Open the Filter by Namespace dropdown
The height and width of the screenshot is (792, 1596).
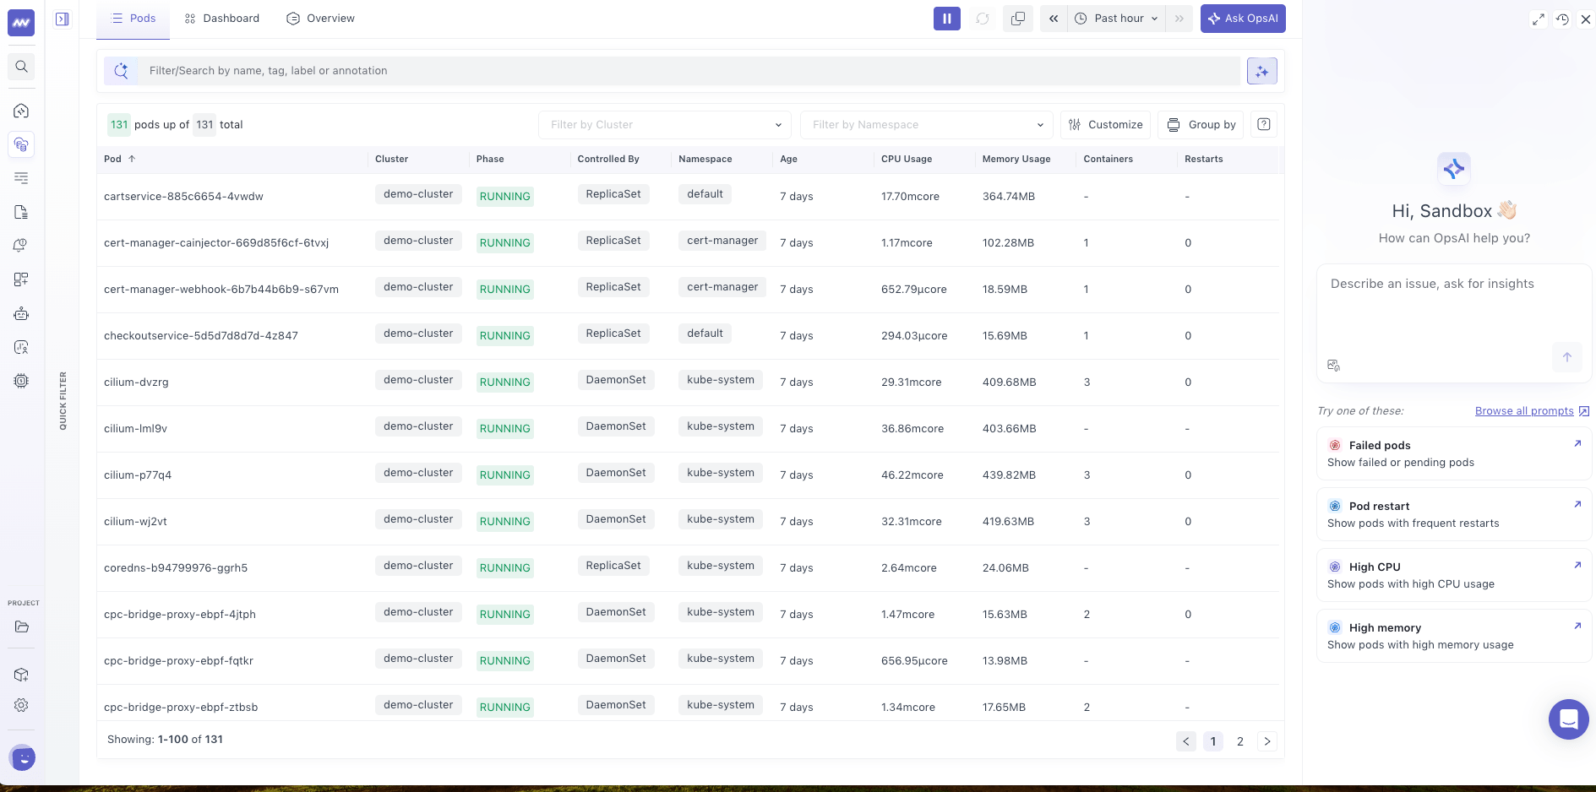click(x=927, y=125)
